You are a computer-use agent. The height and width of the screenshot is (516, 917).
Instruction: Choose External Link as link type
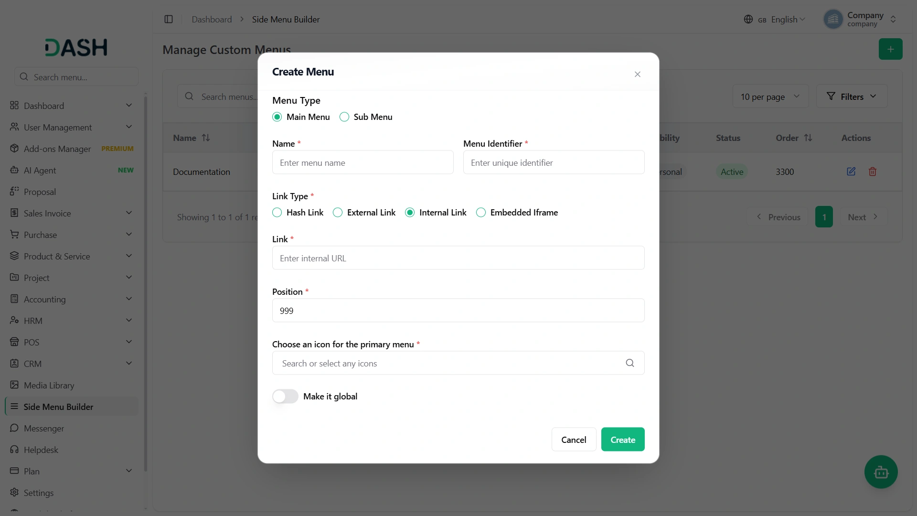(338, 213)
